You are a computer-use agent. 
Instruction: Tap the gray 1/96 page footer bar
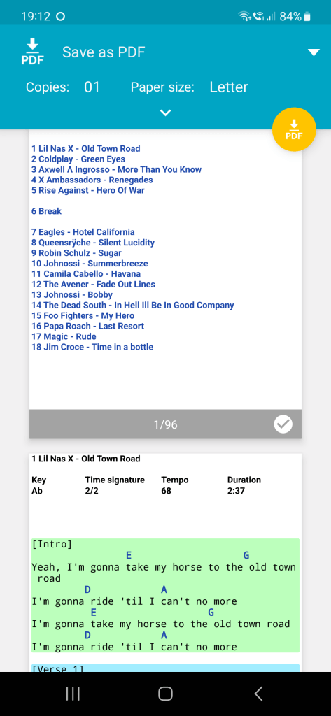[x=165, y=424]
